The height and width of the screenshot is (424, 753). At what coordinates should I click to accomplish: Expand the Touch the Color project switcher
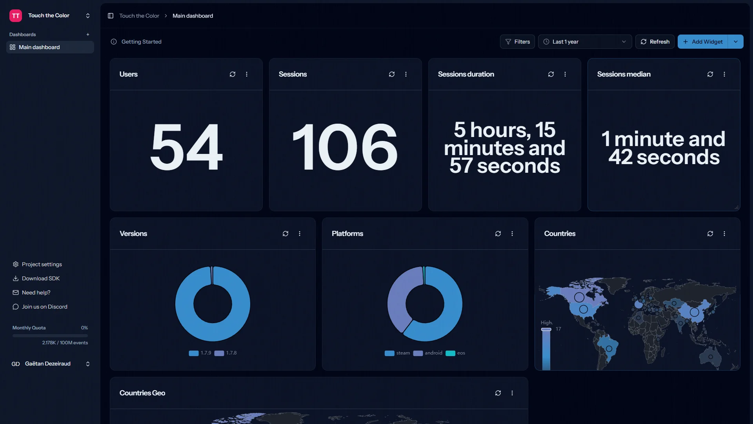tap(88, 16)
